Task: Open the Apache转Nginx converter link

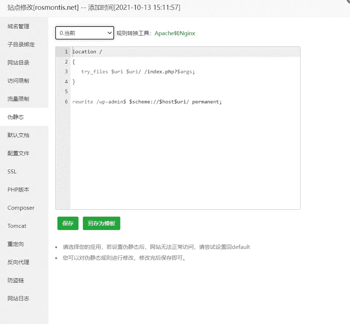Action: tap(175, 33)
